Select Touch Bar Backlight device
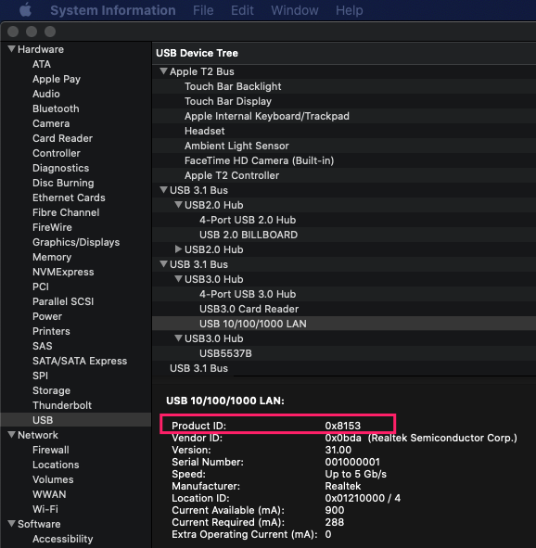 point(233,86)
